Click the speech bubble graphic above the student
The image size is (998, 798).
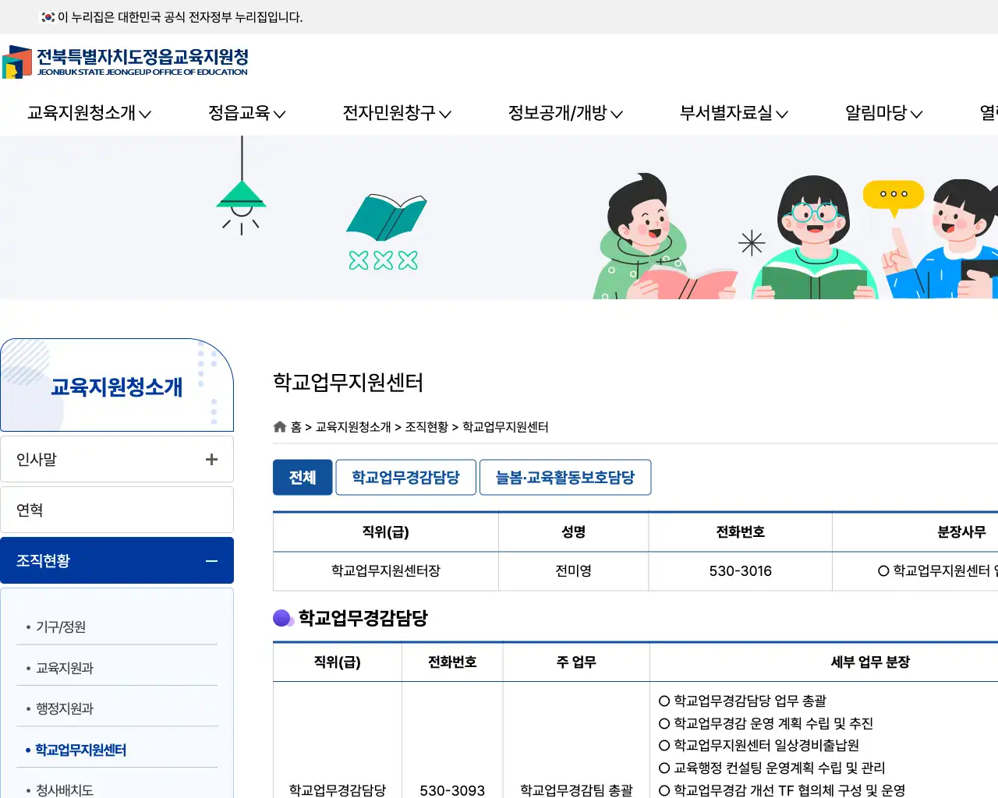894,195
